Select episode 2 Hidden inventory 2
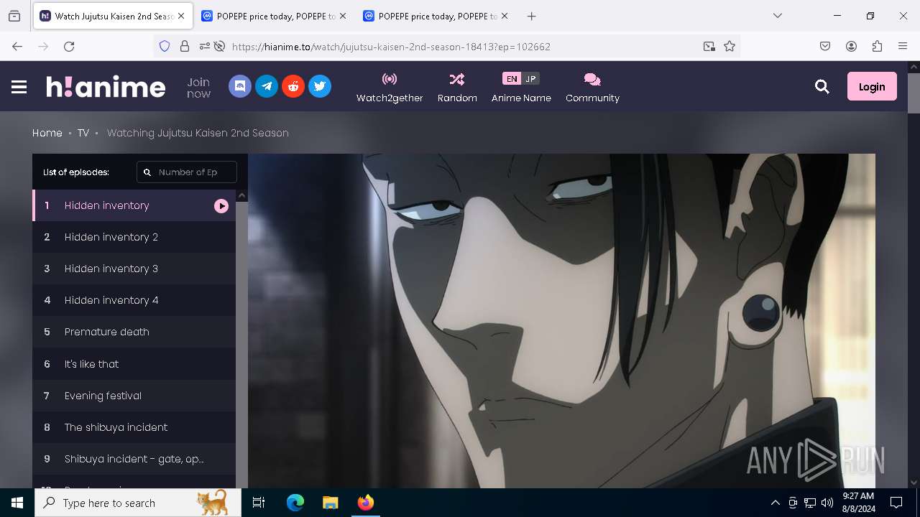Image resolution: width=920 pixels, height=517 pixels. (x=134, y=237)
